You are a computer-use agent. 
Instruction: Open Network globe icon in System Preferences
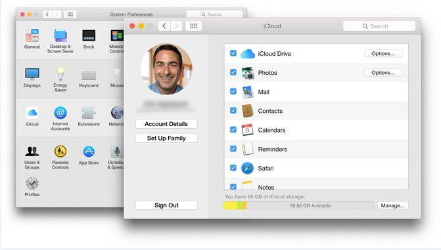[x=117, y=113]
